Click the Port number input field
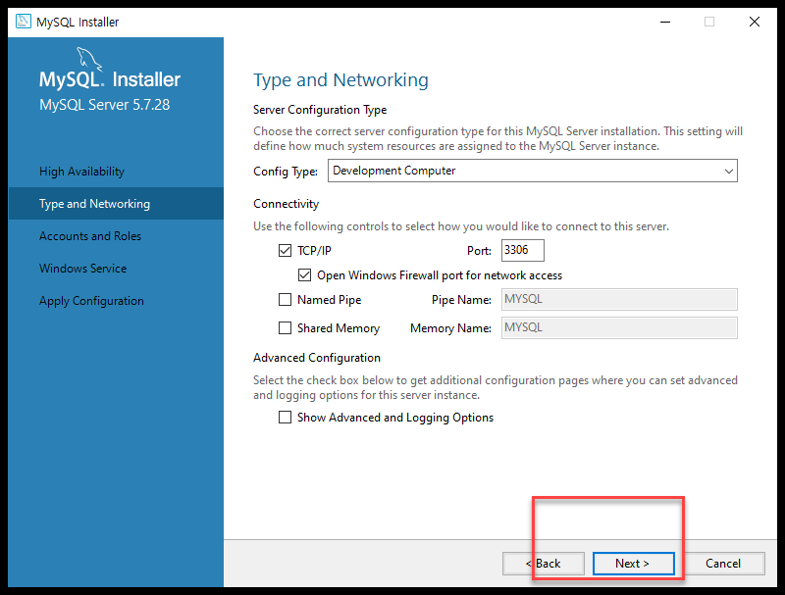Viewport: 785px width, 595px height. pyautogui.click(x=523, y=250)
